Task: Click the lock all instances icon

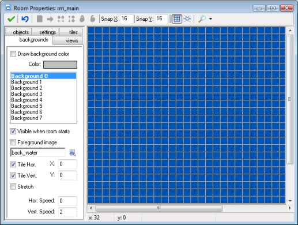Action: tap(82, 19)
